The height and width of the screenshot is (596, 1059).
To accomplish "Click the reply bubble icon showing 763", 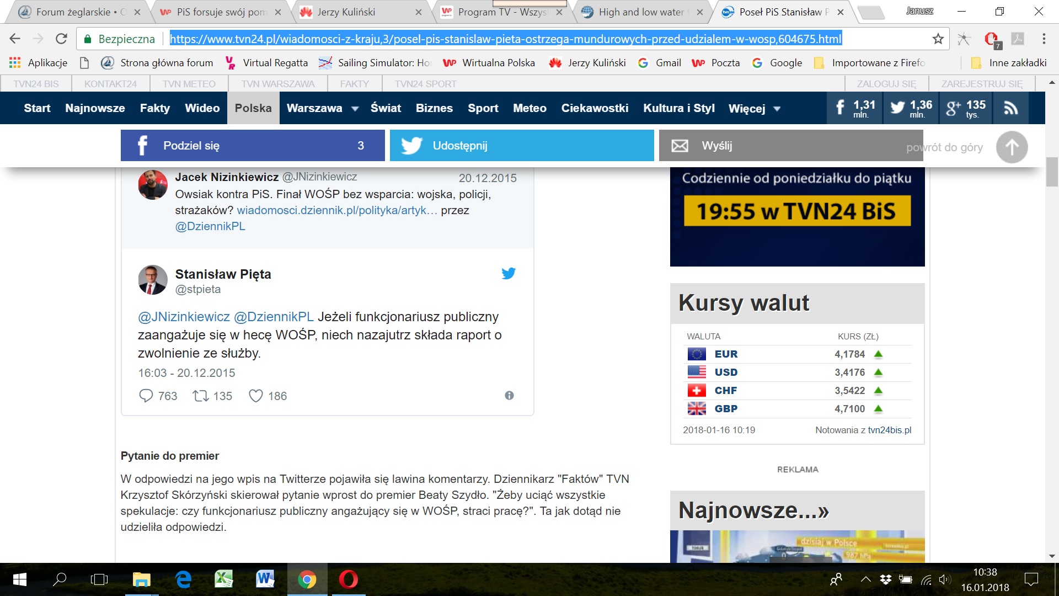I will pos(146,396).
